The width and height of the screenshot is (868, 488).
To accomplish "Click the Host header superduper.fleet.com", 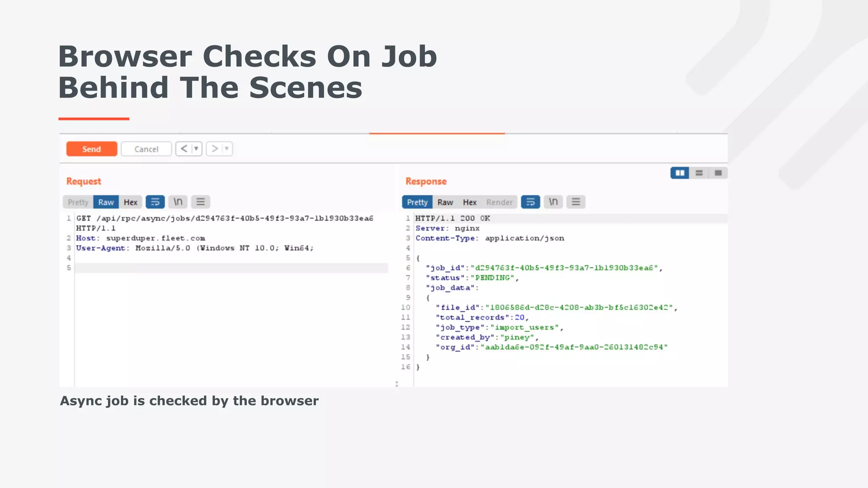I will (140, 238).
